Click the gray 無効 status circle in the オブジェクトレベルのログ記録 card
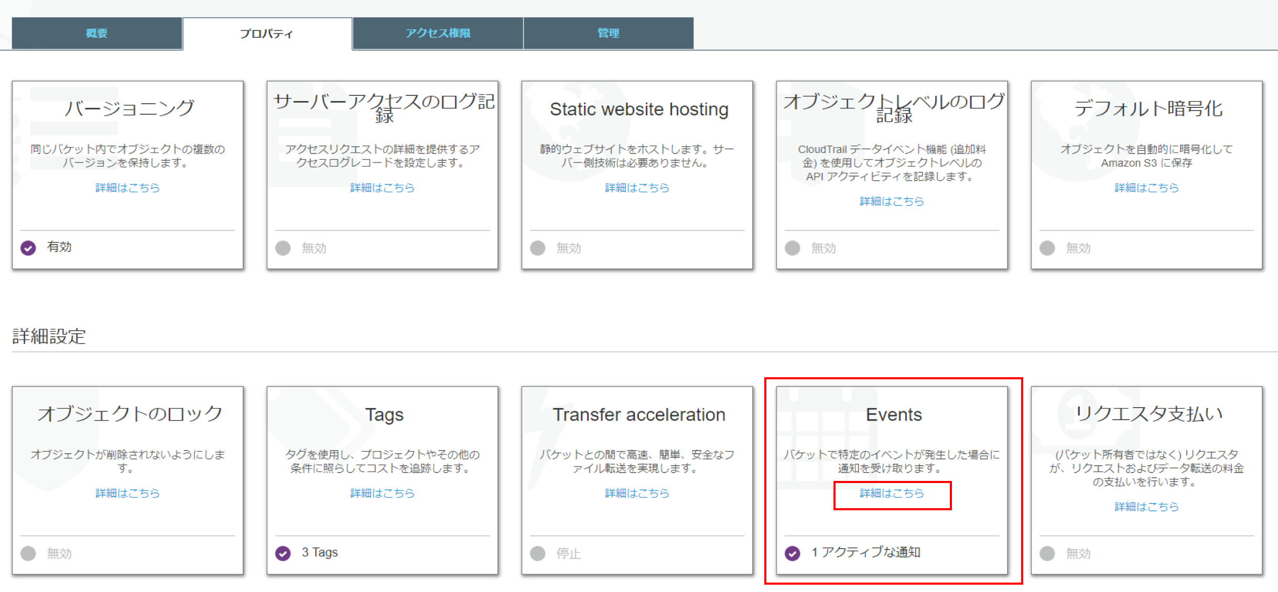 pos(793,248)
